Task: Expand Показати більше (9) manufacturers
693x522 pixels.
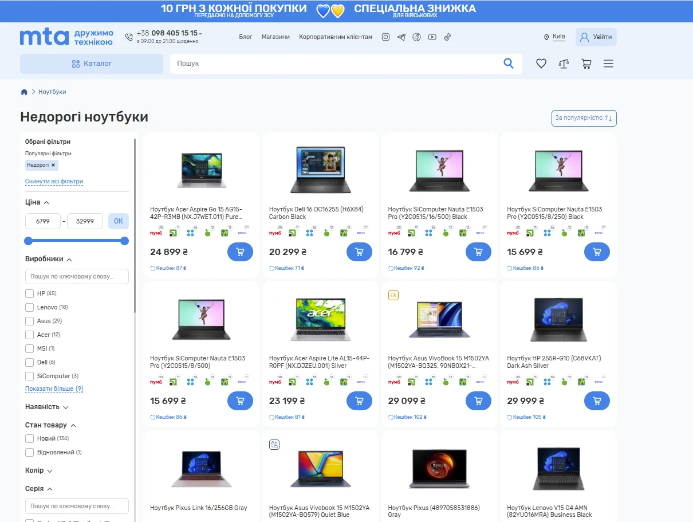Action: [54, 388]
